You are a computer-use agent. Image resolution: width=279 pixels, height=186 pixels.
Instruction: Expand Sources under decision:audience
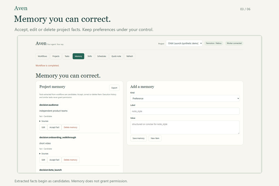pos(44,121)
